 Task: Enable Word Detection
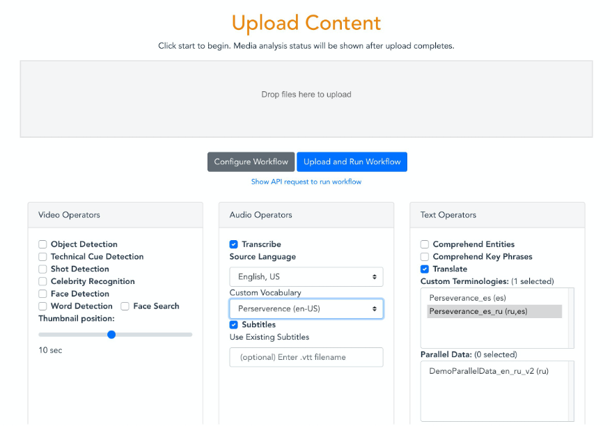[x=42, y=306]
